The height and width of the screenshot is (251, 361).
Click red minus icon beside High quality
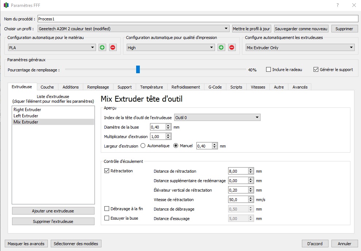[232, 47]
